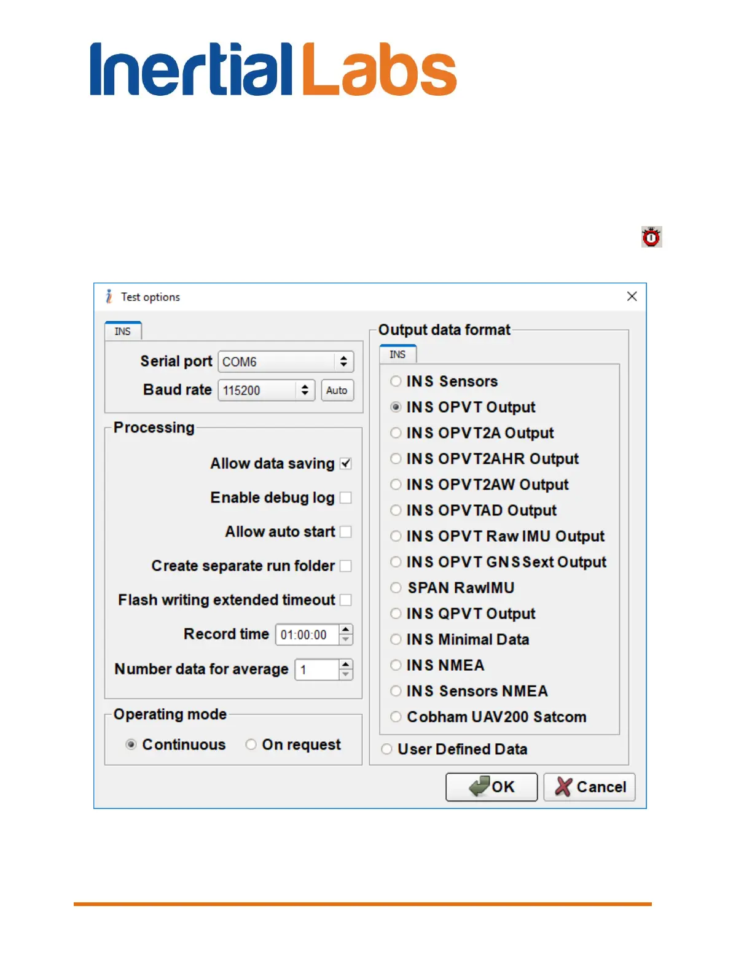Select the INS tab above Serial port
Viewport: 752px width, 973px height.
coord(123,331)
